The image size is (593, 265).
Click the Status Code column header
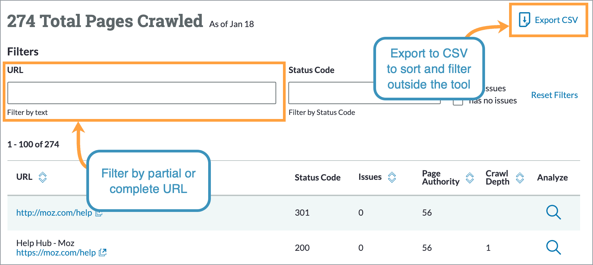317,177
